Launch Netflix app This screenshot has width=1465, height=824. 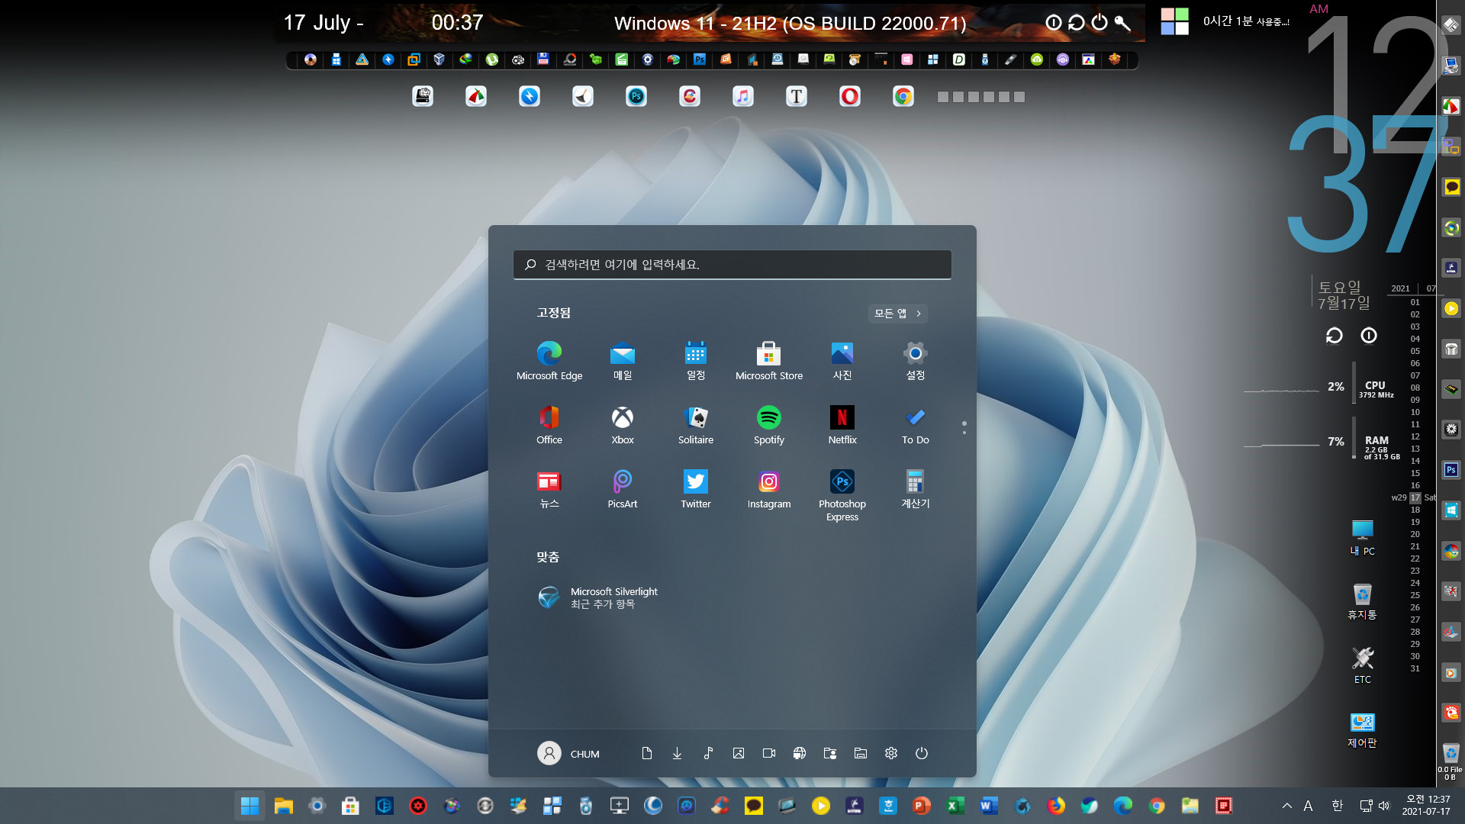(842, 425)
